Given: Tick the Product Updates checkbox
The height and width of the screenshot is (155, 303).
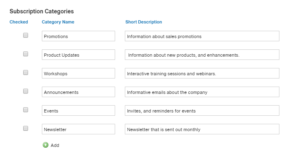Looking at the screenshot, I should [26, 54].
